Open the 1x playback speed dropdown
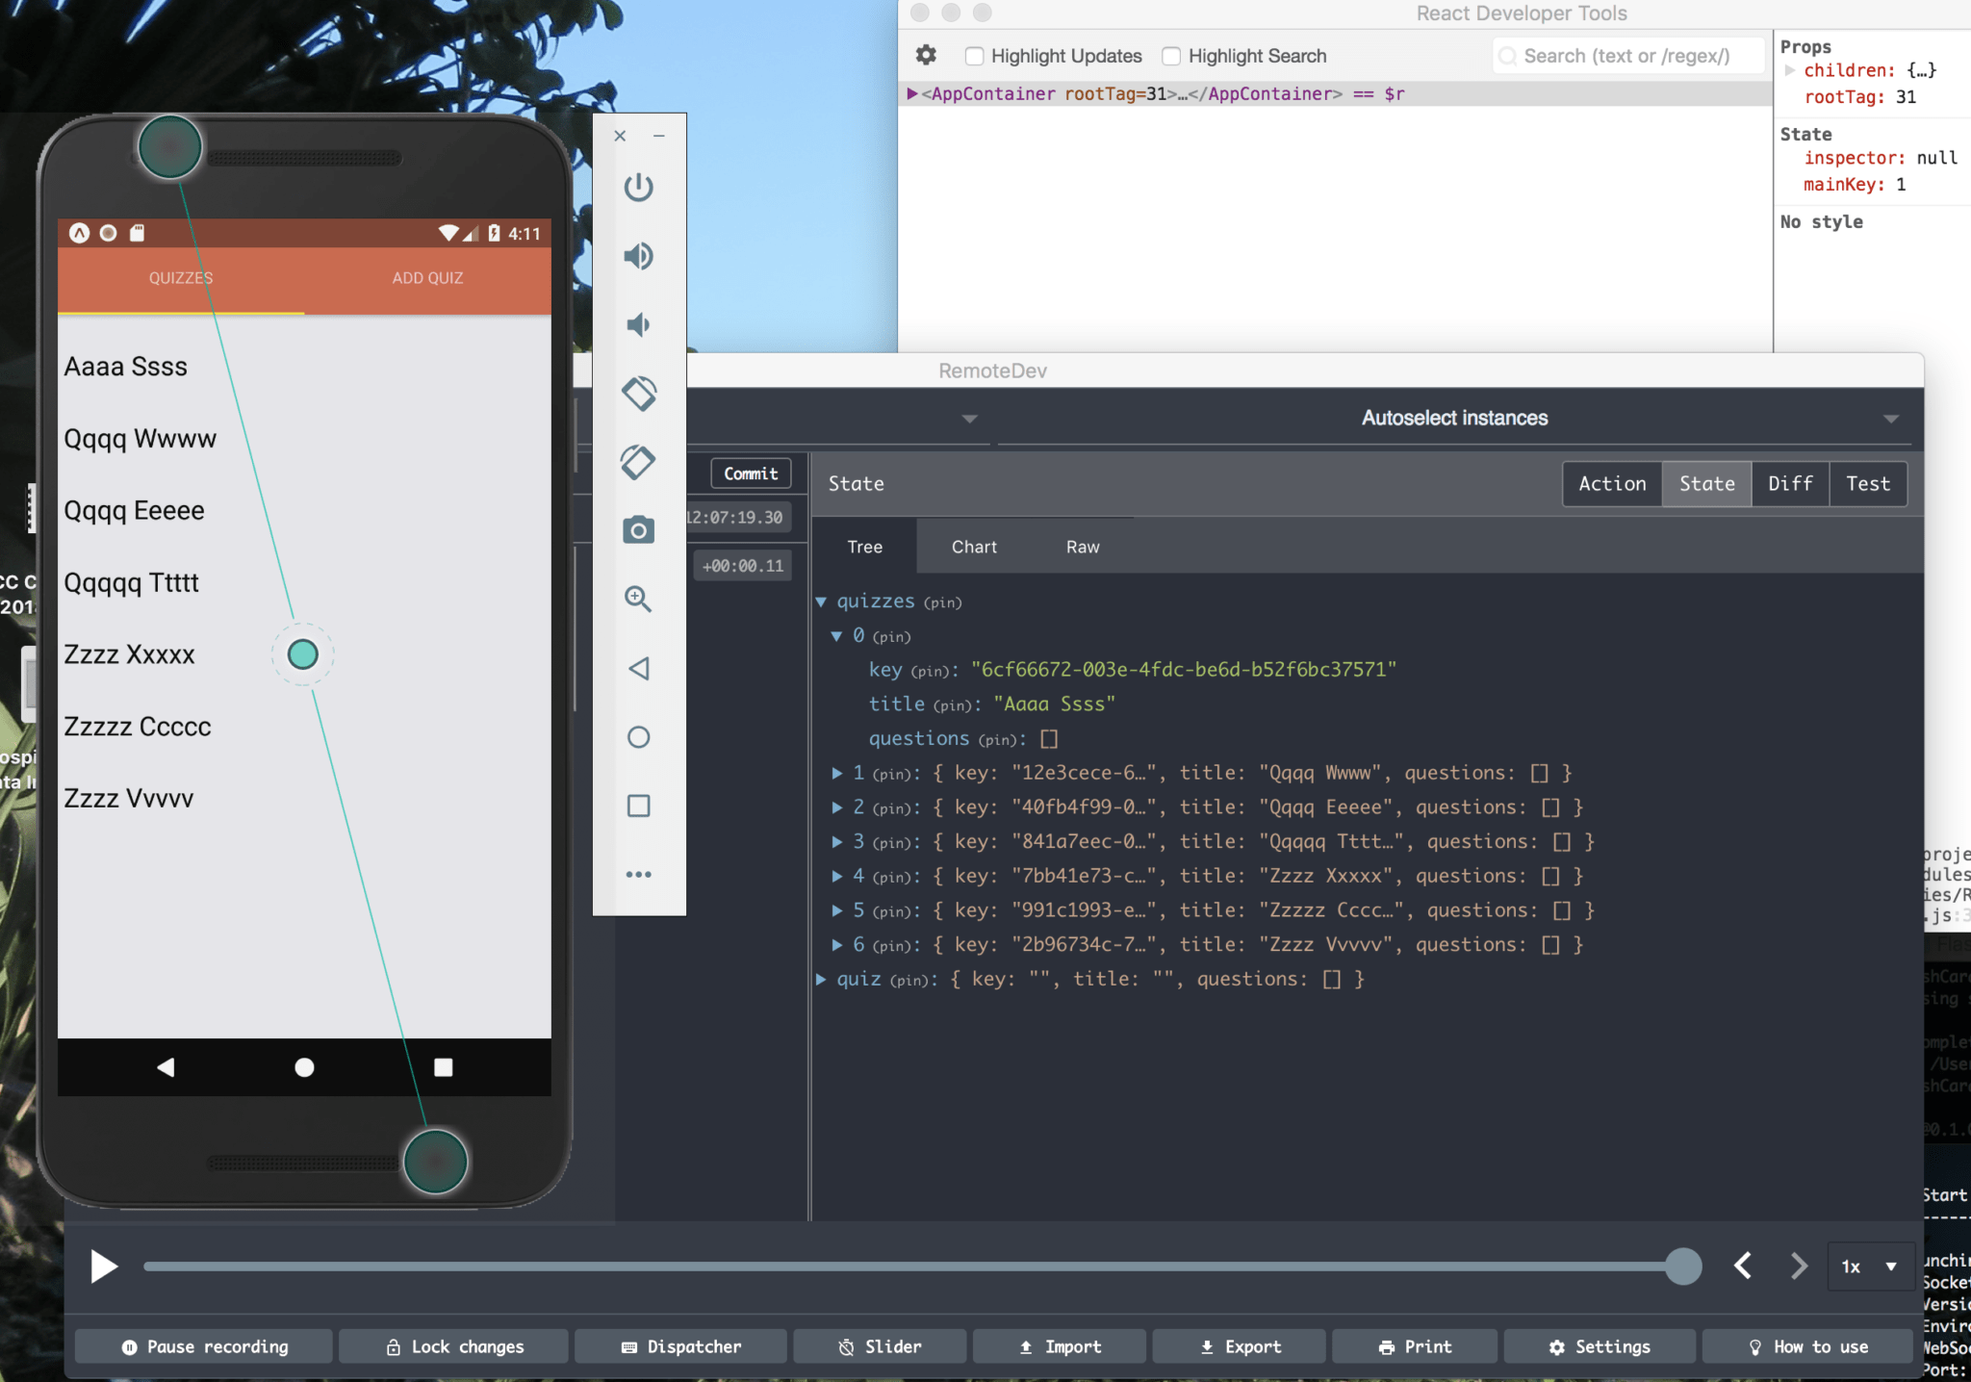This screenshot has width=1971, height=1382. click(1869, 1267)
